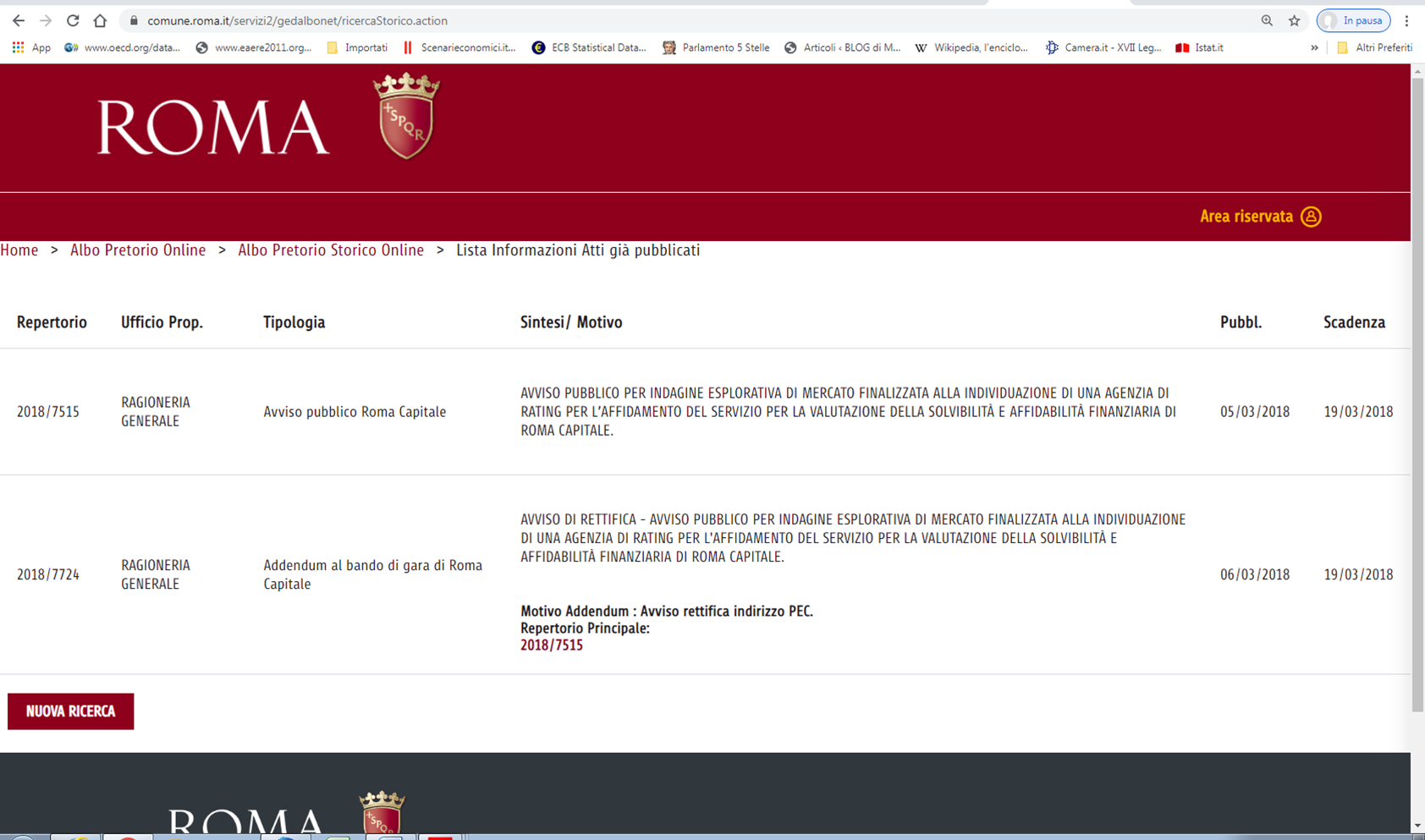Click the scrollbar down arrow

point(1417,826)
